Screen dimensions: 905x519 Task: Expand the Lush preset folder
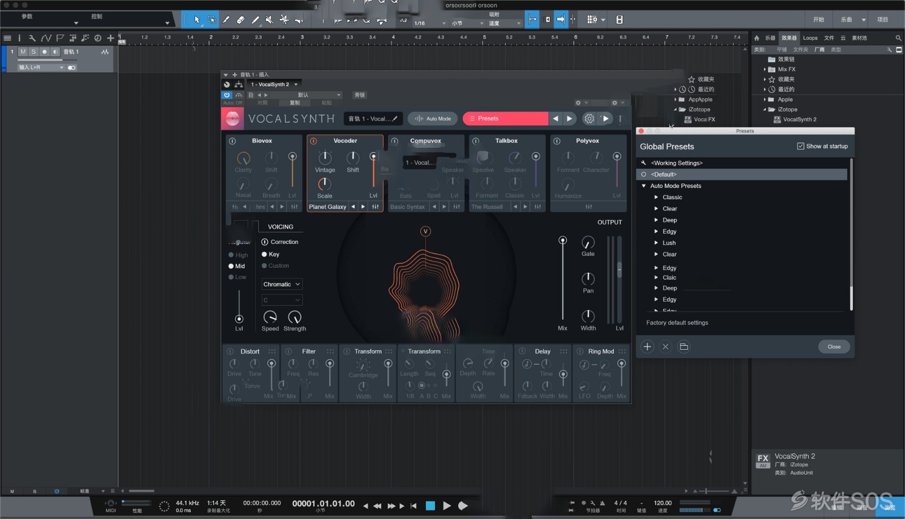click(x=656, y=243)
